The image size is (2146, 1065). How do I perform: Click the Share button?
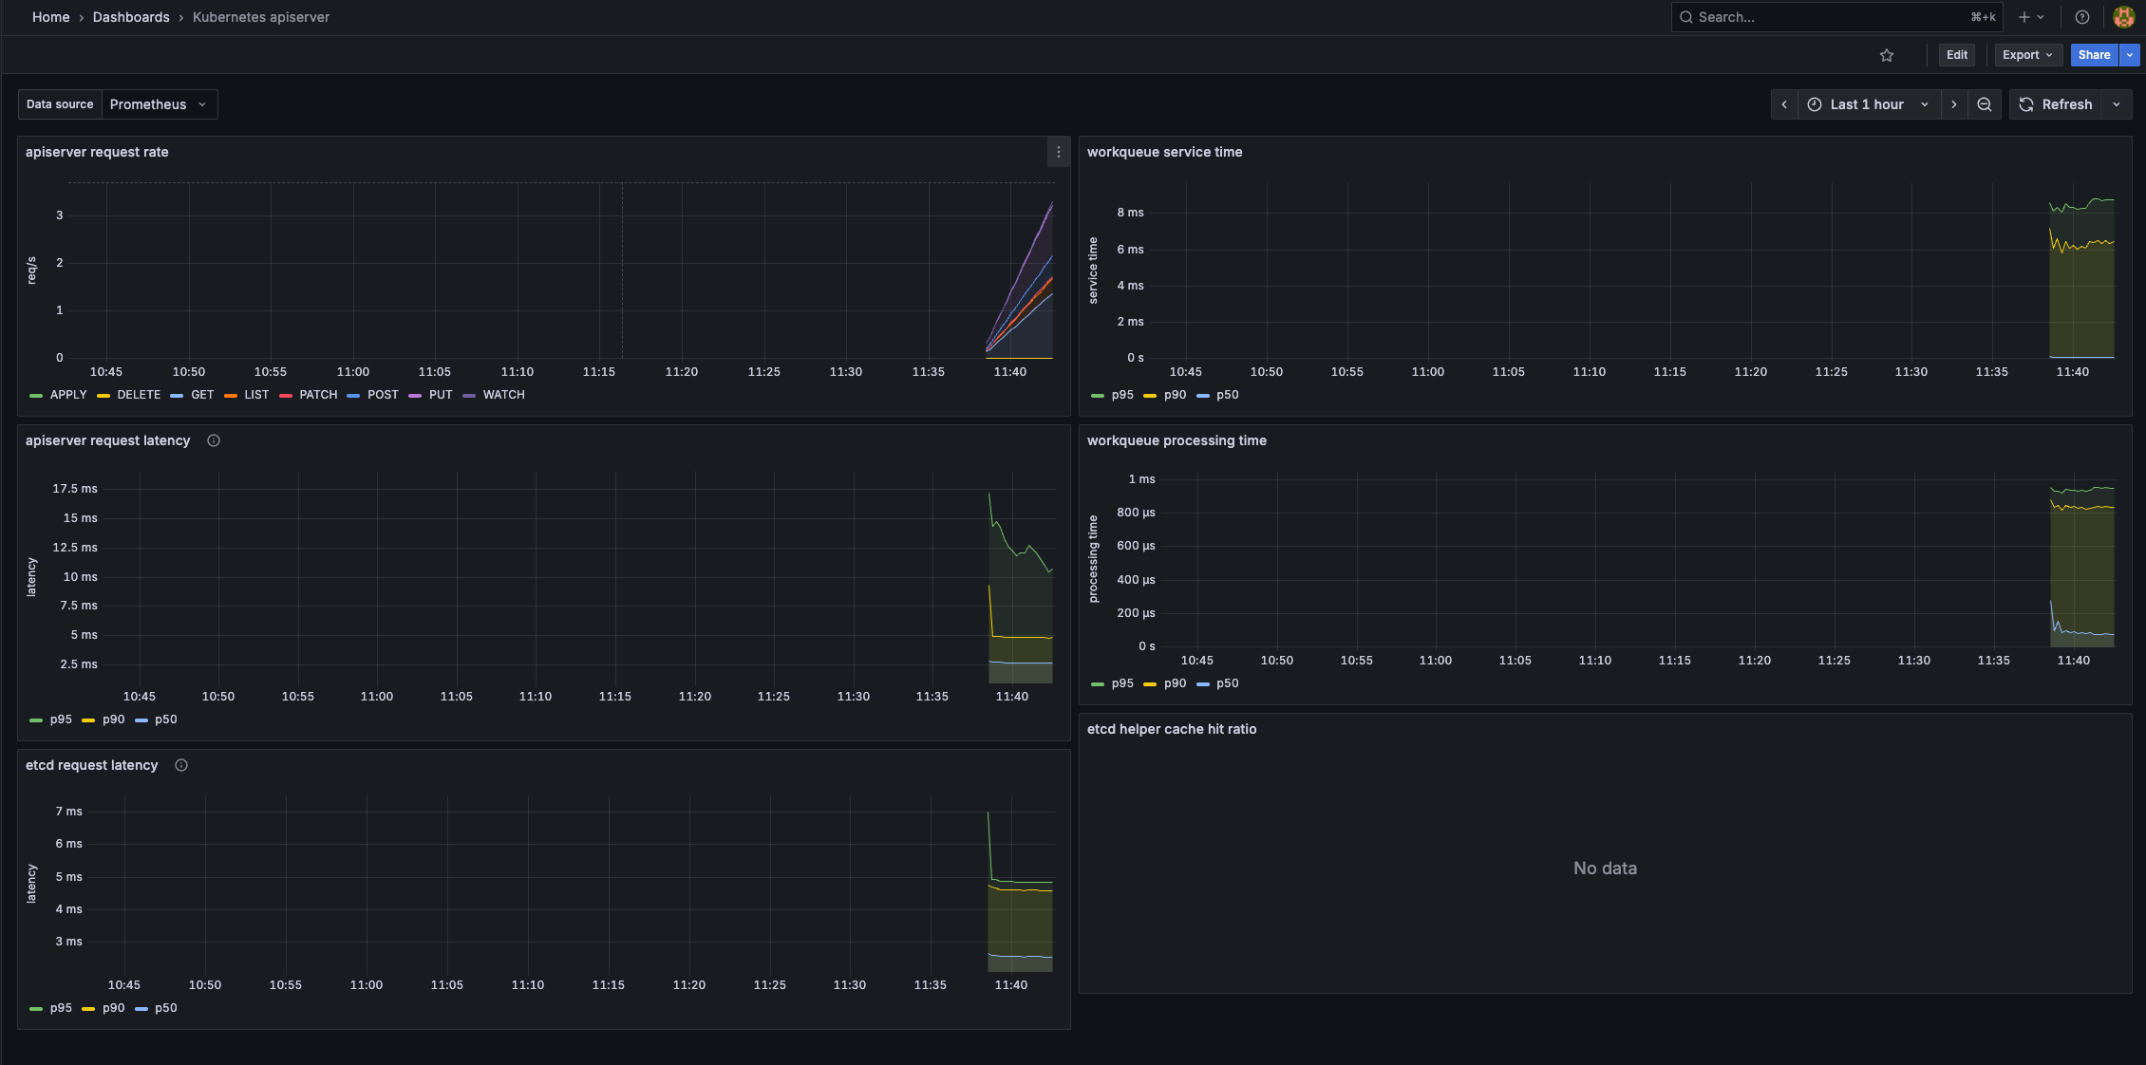tap(2093, 55)
